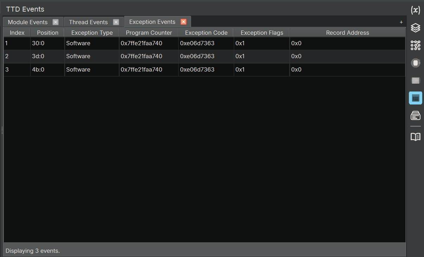This screenshot has height=257, width=424.
Task: Open the grid-pattern sidebar icon
Action: pos(415,81)
